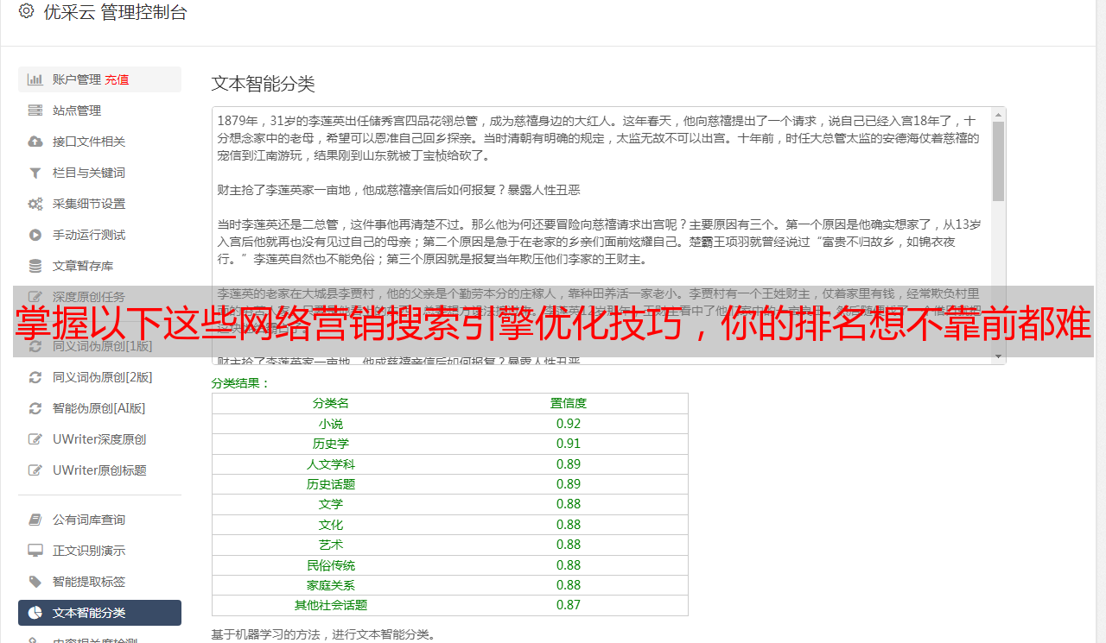Open the 深度原创任务 menu item
The image size is (1106, 643).
tap(99, 297)
